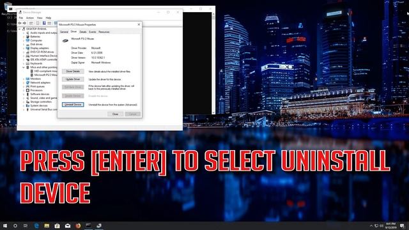
Task: Click the mouse device icon in Properties dialog
Action: tap(65, 40)
